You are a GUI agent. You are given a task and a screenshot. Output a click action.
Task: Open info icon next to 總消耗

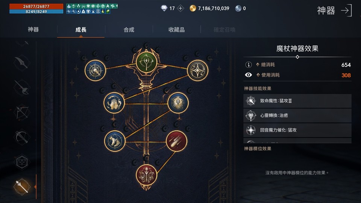249,65
